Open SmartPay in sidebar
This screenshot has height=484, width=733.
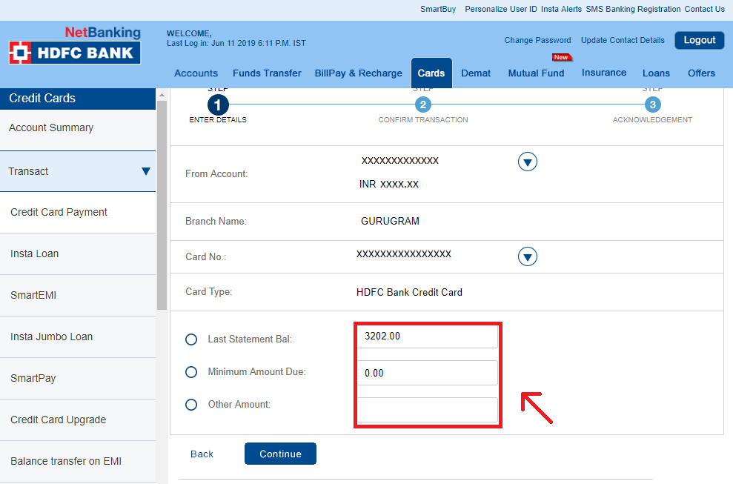click(78, 378)
